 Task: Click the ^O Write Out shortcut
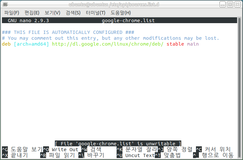coord(61,150)
